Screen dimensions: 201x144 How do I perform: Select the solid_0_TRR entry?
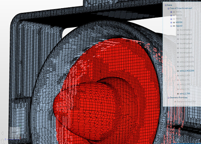[185, 94]
